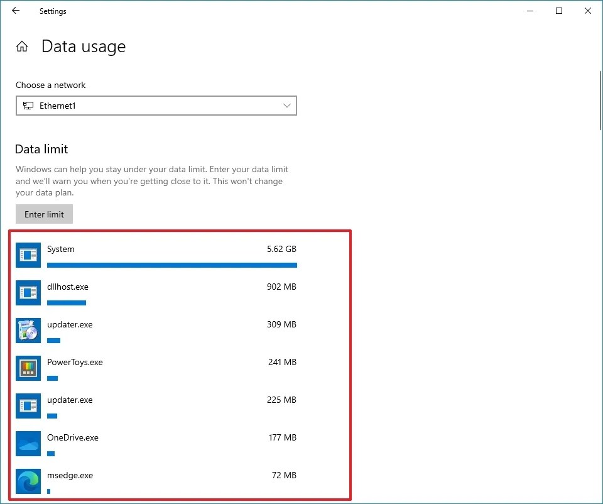
Task: Select the OneDrive cloud icon
Action: [28, 443]
